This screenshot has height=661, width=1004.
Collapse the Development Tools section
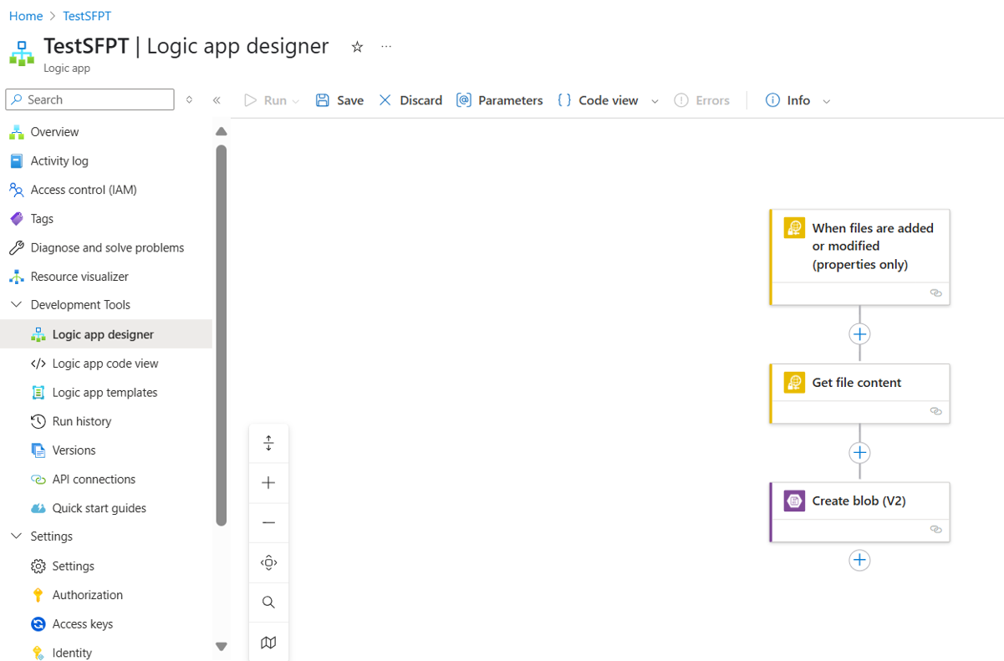click(16, 305)
